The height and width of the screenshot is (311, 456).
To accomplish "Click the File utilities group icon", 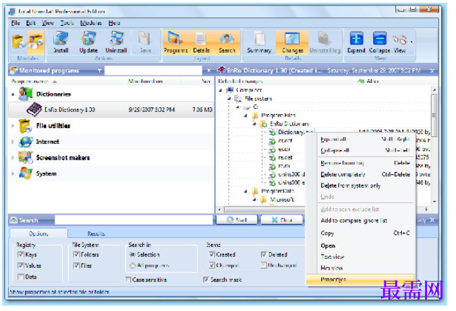I will tap(25, 126).
